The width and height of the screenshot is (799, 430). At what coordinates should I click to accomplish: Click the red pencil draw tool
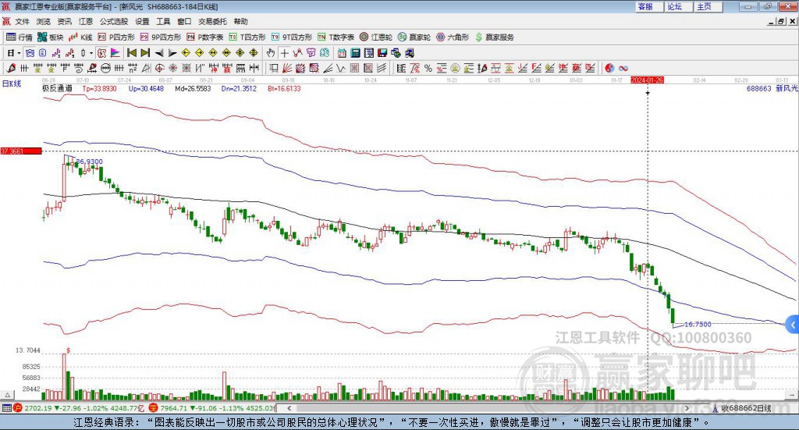tap(11, 68)
